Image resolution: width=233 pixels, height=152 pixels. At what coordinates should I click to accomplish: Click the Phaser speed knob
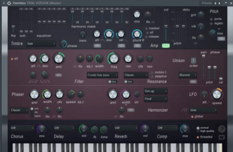click(x=71, y=94)
